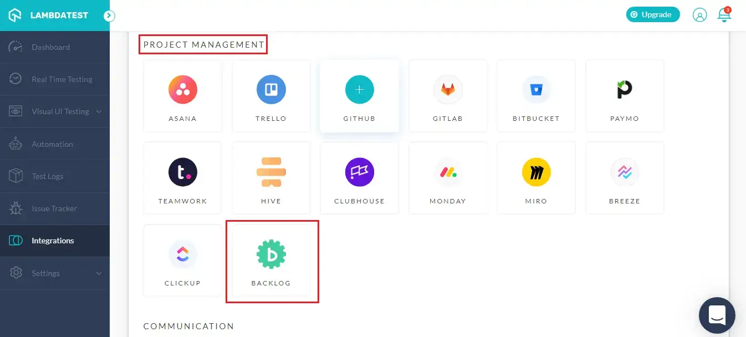Open the GitHub integration

click(x=359, y=95)
